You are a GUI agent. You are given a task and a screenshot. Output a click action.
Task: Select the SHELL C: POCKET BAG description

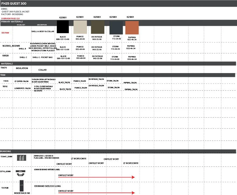click(43, 57)
